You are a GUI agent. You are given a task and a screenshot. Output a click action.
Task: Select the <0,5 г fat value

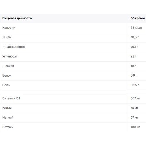point(135,37)
